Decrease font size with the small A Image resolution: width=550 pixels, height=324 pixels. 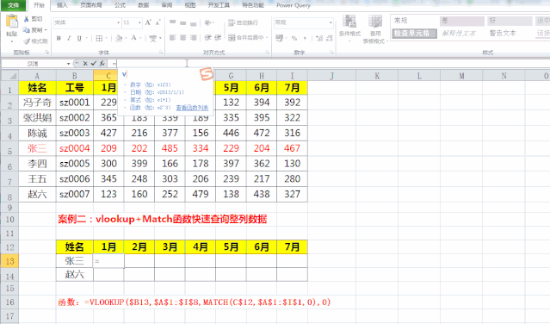(x=158, y=22)
